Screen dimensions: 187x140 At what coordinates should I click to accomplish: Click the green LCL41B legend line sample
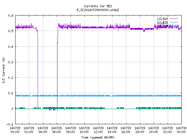174,22
